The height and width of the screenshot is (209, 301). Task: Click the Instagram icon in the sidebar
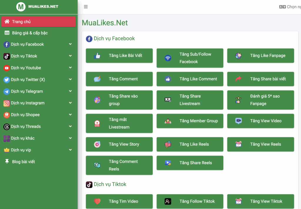(x=7, y=103)
